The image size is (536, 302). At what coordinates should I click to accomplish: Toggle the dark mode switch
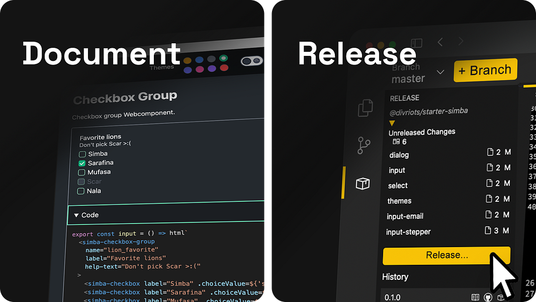tap(251, 61)
